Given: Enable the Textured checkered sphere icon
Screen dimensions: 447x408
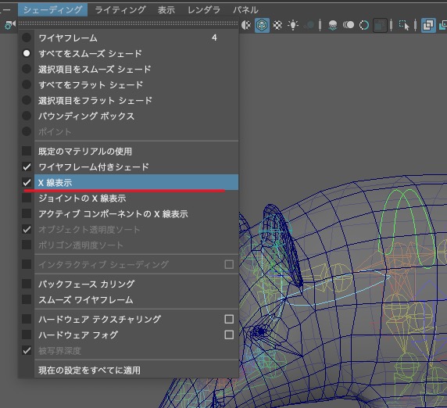Looking at the screenshot, I should coord(277,25).
